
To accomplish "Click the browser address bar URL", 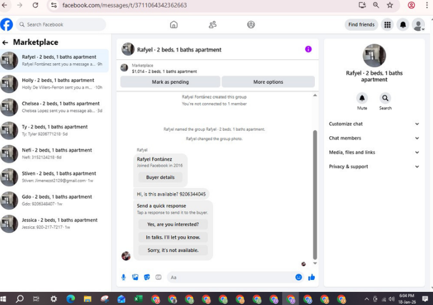I will [124, 5].
